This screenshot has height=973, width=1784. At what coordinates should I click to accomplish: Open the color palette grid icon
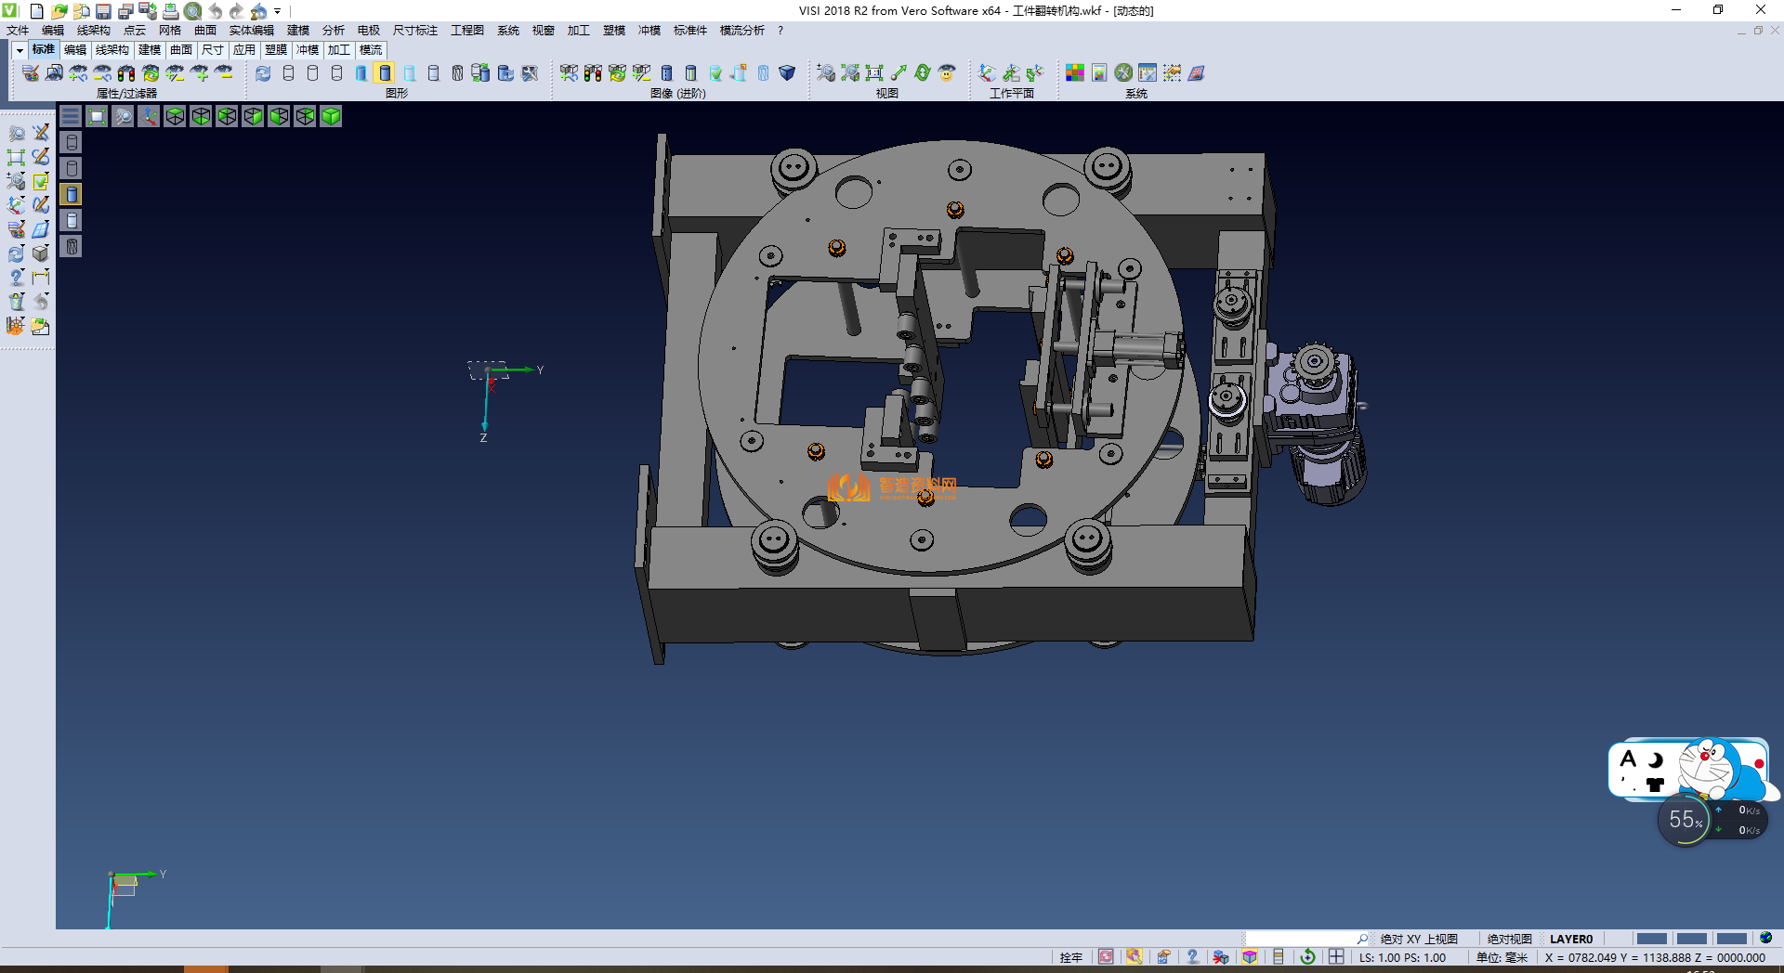point(1075,72)
